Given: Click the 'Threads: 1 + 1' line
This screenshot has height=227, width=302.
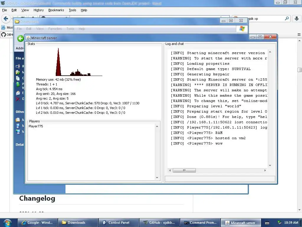Looking at the screenshot, I should [47, 84].
